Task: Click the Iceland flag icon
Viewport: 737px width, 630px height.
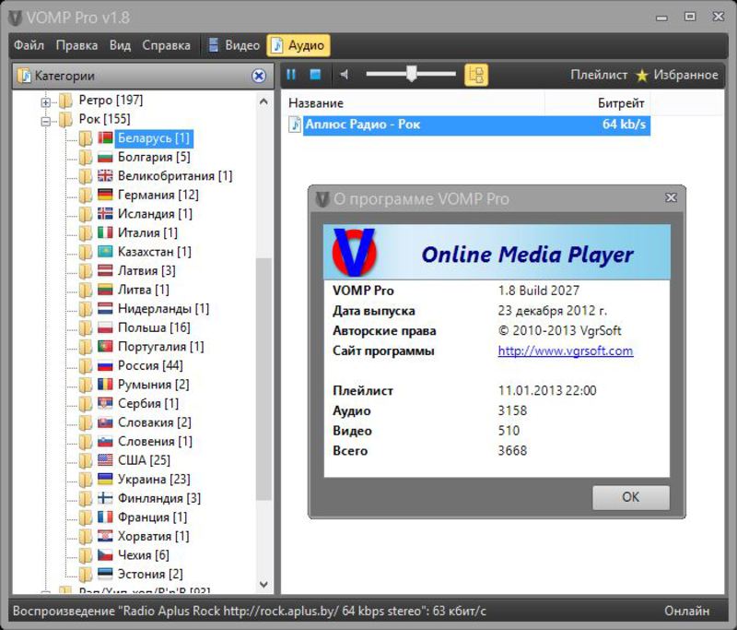Action: pos(105,214)
